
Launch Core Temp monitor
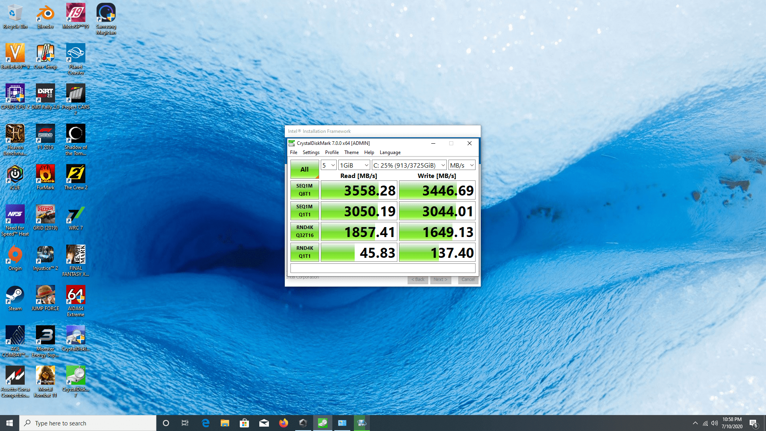[45, 53]
